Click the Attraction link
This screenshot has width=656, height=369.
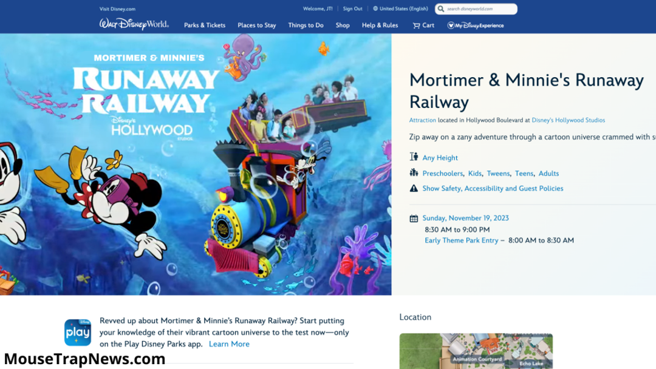click(x=423, y=120)
